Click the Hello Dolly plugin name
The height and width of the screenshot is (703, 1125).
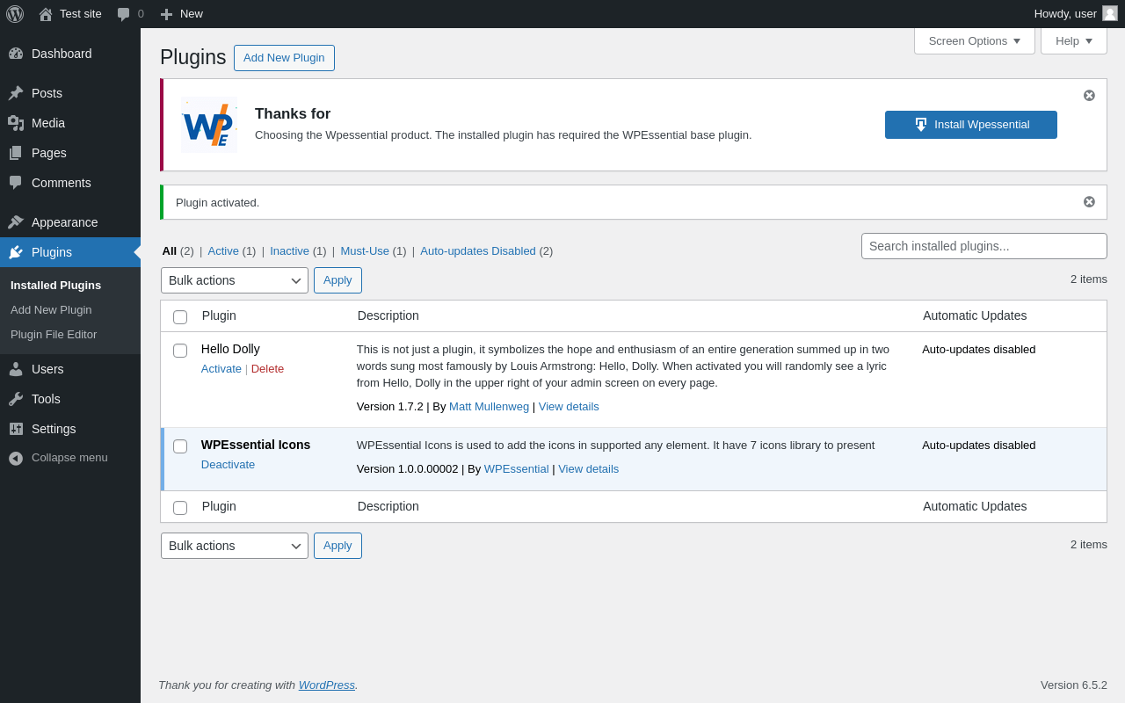click(x=230, y=349)
